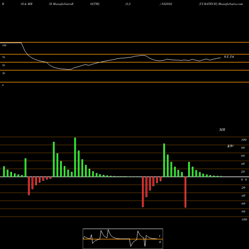
Task: Click the SI(TM) header text
Action: [x=95, y=4]
